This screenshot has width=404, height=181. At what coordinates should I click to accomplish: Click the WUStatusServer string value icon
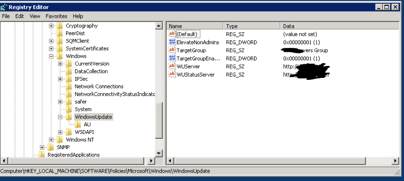click(x=172, y=75)
